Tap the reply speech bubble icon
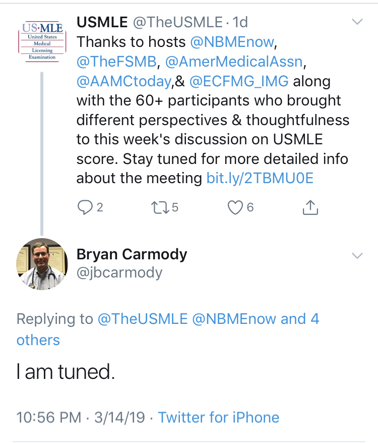Screen dimensions: 378x443 point(85,207)
